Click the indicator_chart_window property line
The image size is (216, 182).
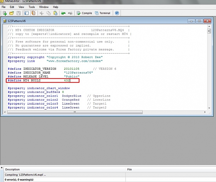tap(39, 88)
